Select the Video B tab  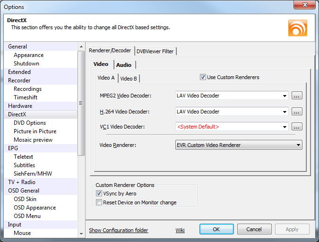pyautogui.click(x=129, y=79)
